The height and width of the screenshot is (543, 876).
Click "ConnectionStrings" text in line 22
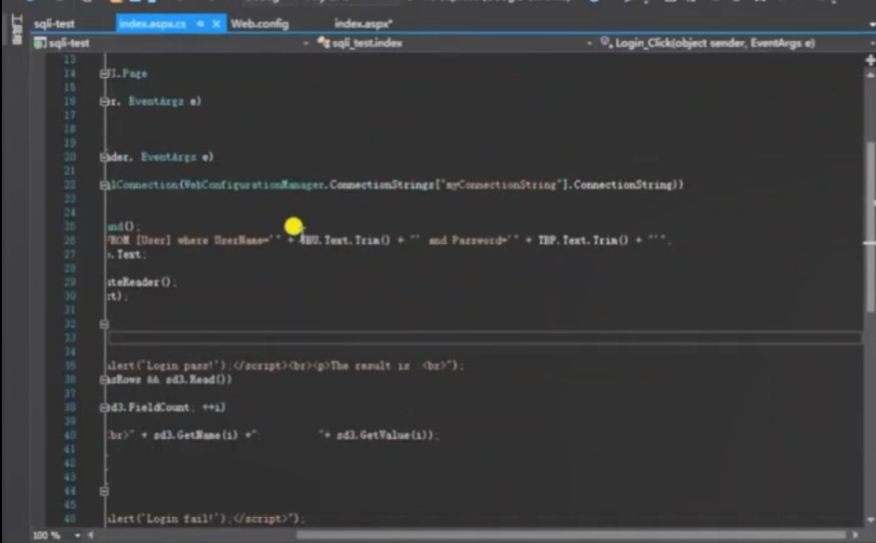(x=382, y=185)
